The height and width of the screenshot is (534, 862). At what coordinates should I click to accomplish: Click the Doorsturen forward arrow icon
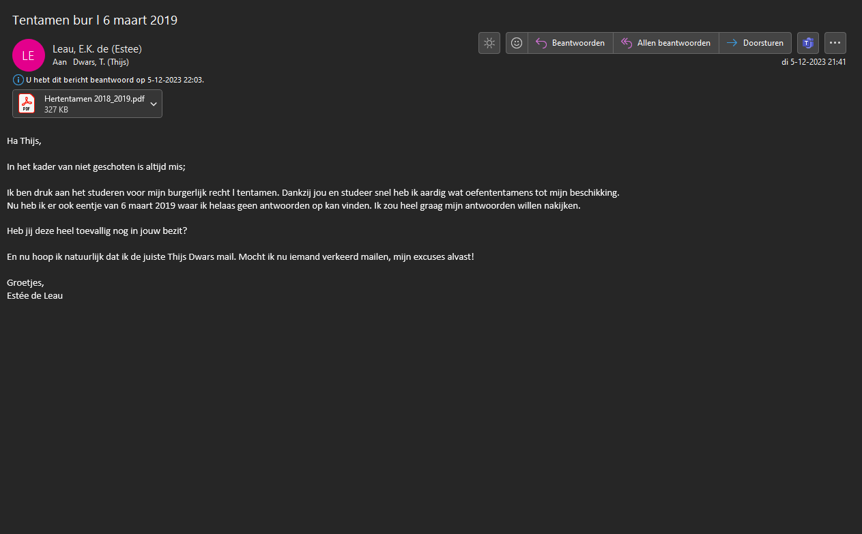click(x=732, y=43)
